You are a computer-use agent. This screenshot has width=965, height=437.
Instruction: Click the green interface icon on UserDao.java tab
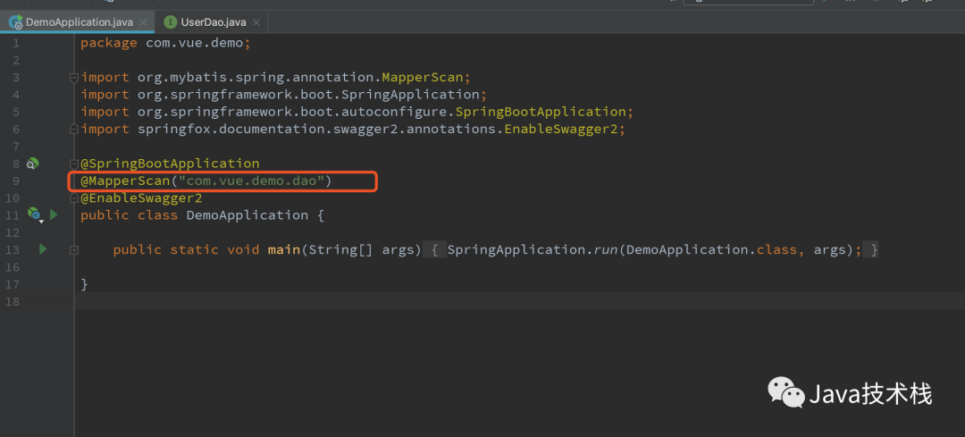click(171, 22)
